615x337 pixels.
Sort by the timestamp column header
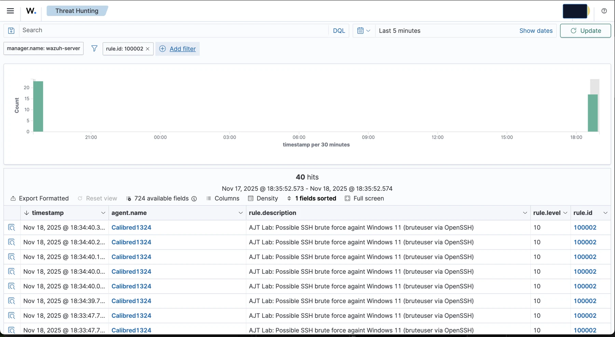tap(48, 213)
